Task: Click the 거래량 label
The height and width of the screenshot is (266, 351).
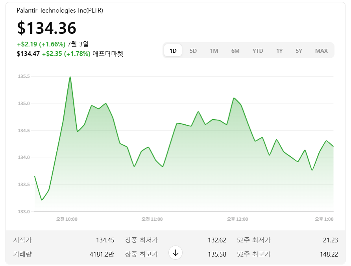Action: tap(22, 254)
